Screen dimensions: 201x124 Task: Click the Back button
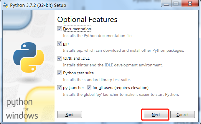[x=70, y=114]
